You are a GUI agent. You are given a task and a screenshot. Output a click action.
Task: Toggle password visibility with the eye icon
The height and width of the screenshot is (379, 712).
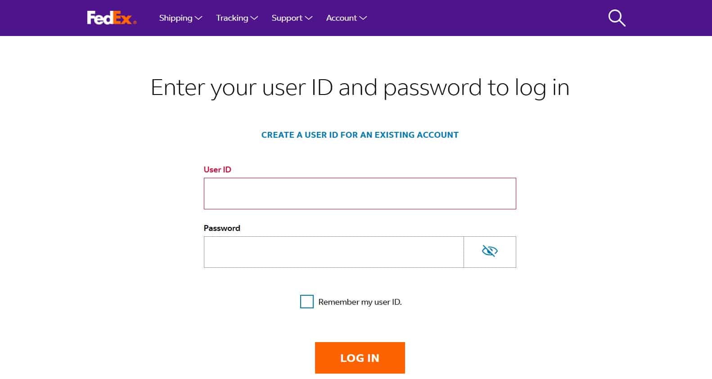(x=490, y=251)
